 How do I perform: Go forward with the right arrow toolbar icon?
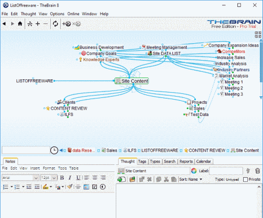(12, 24)
